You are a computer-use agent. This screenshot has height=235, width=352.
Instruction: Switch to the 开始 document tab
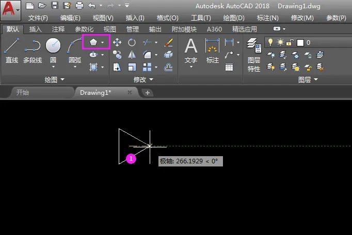[x=22, y=93]
